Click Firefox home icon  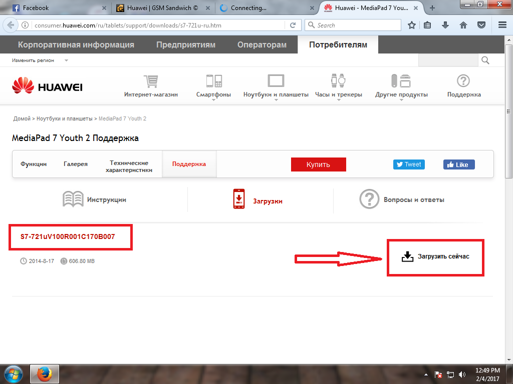pos(463,25)
